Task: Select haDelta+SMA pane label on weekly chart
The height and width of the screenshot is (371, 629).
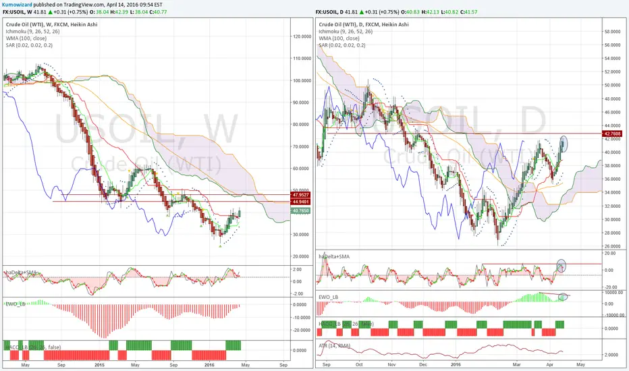Action: tap(20, 273)
